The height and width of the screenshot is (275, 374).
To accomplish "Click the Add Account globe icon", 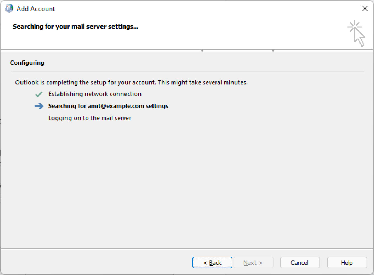I will [9, 8].
